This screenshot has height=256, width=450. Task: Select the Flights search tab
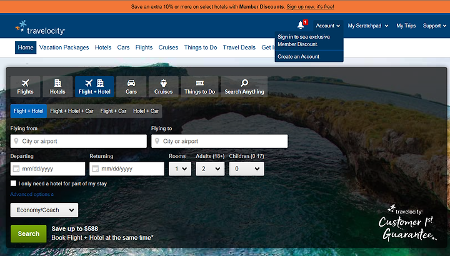click(x=25, y=87)
